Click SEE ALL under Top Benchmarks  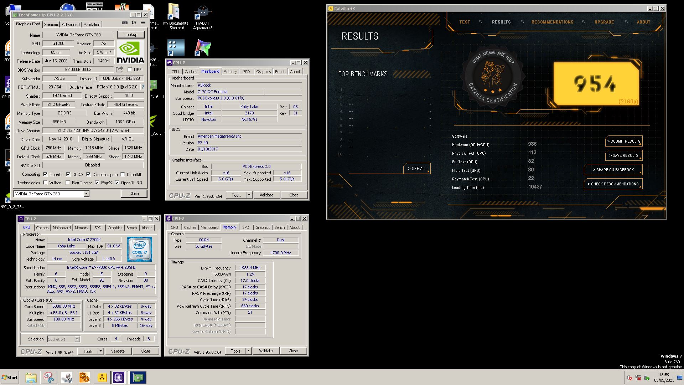point(417,169)
